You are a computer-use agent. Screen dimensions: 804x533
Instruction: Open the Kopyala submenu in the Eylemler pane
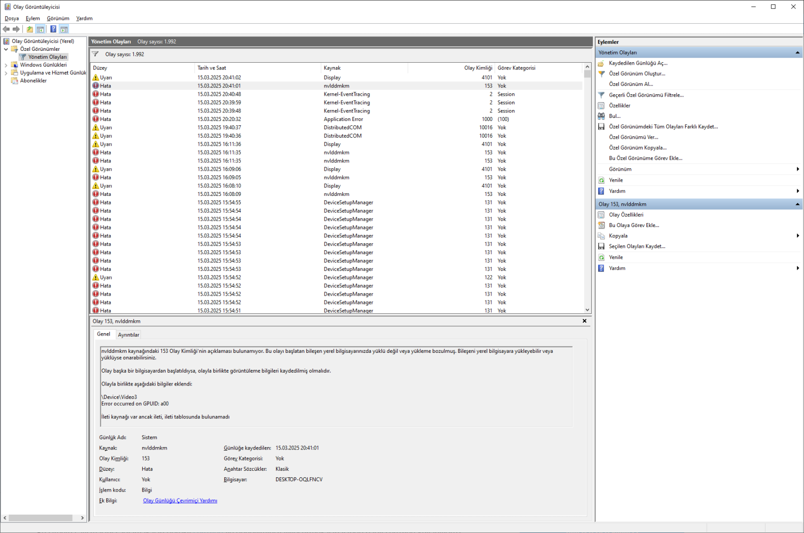(699, 236)
